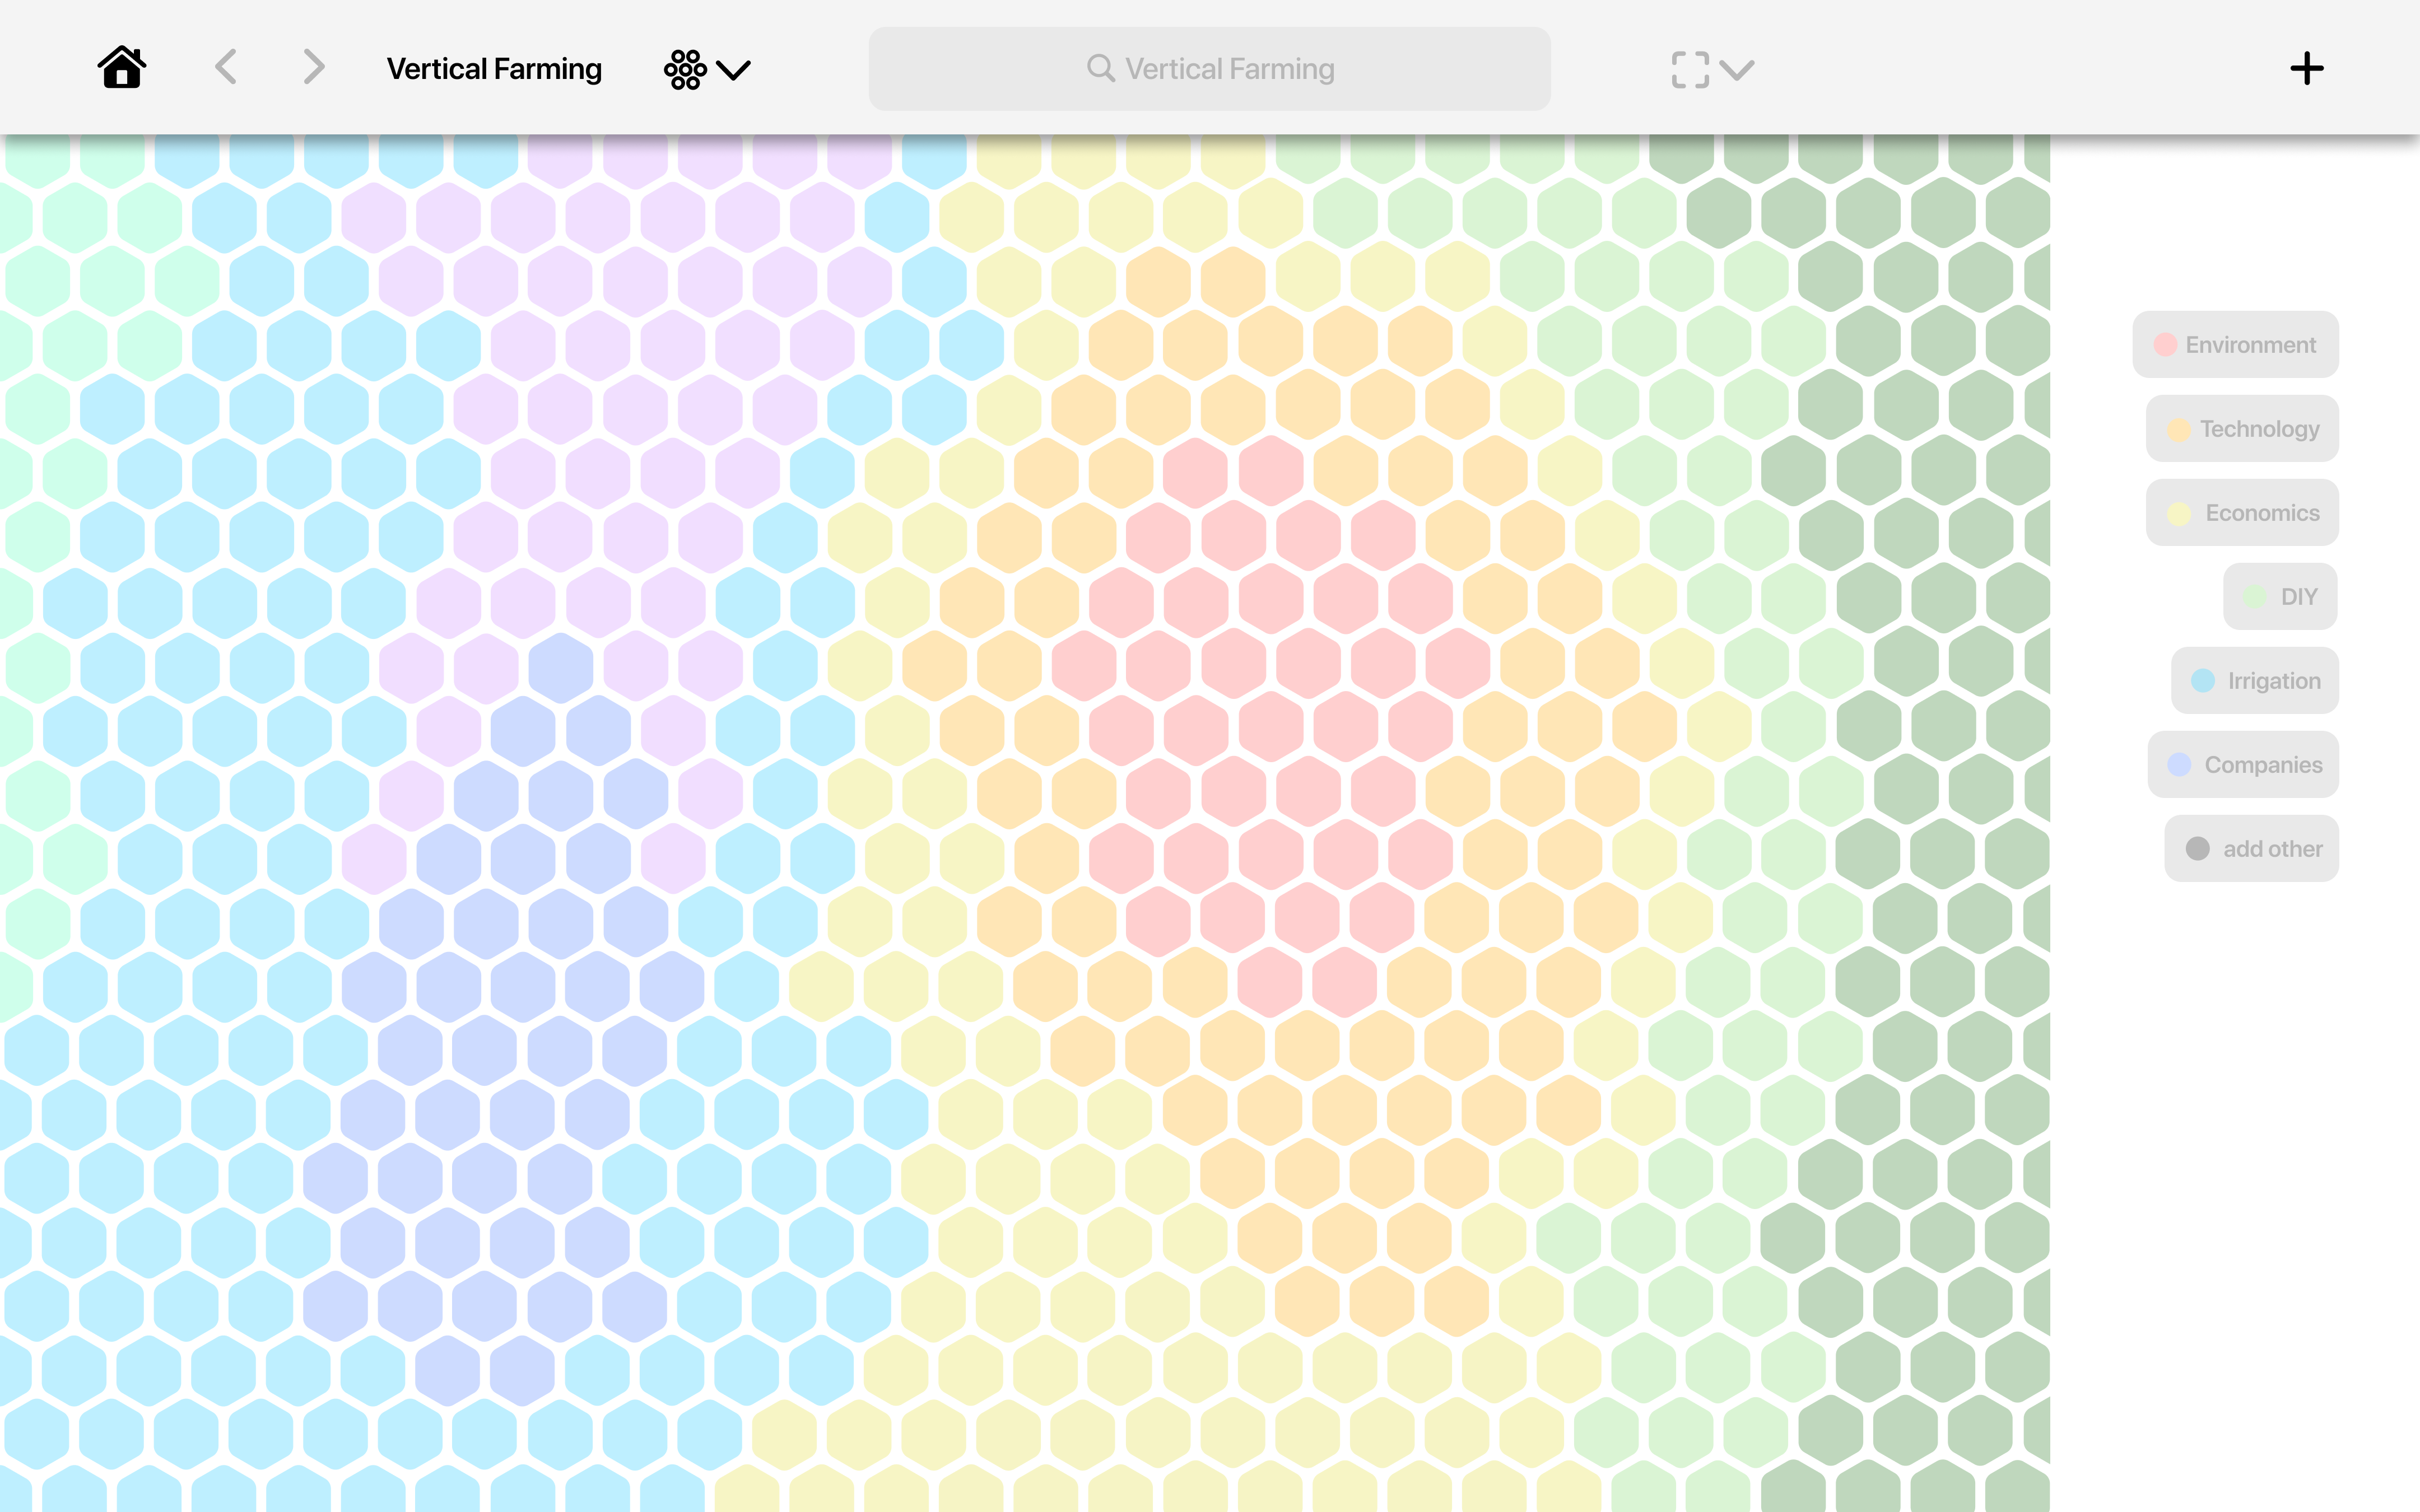The height and width of the screenshot is (1512, 2420).
Task: Expand the cluster view dropdown chevron
Action: click(734, 70)
